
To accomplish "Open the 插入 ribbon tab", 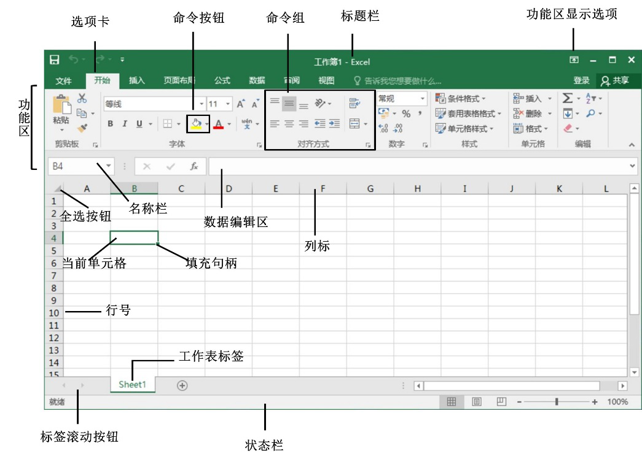I will click(136, 80).
